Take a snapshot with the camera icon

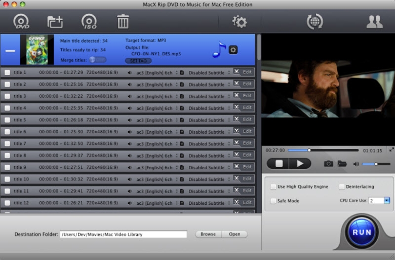click(329, 164)
